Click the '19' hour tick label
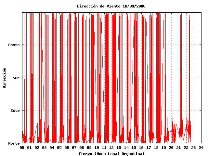Image resolution: width=208 pixels, height=156 pixels. [164, 148]
